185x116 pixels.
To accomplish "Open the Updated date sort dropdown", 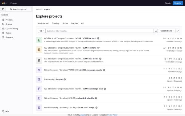I will point(167,31).
